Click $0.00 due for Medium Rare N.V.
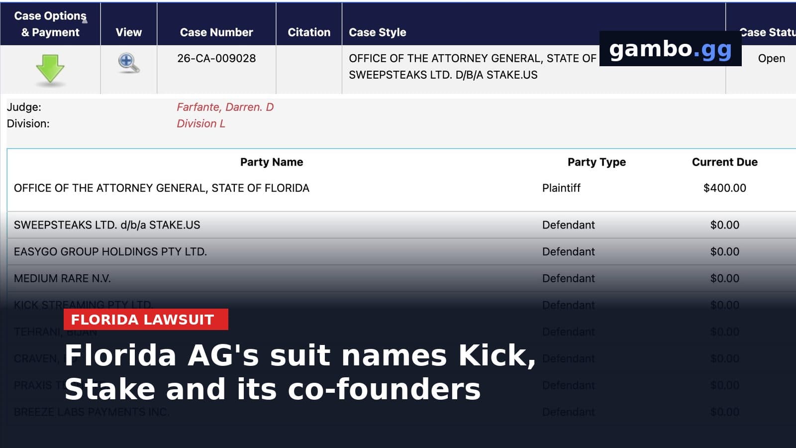This screenshot has width=796, height=448. tap(725, 279)
